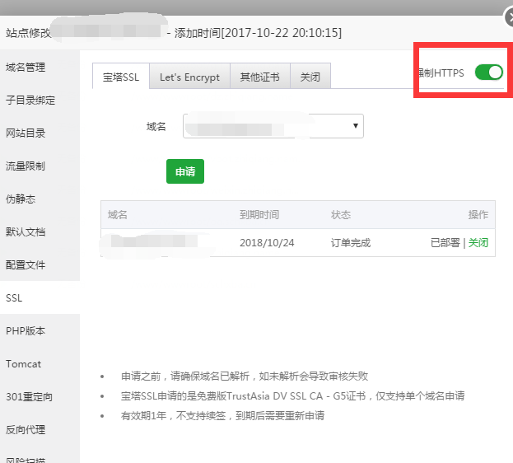Viewport: 513px width, 463px height.
Task: Click the expiry date 2018/10/24
Action: click(267, 243)
